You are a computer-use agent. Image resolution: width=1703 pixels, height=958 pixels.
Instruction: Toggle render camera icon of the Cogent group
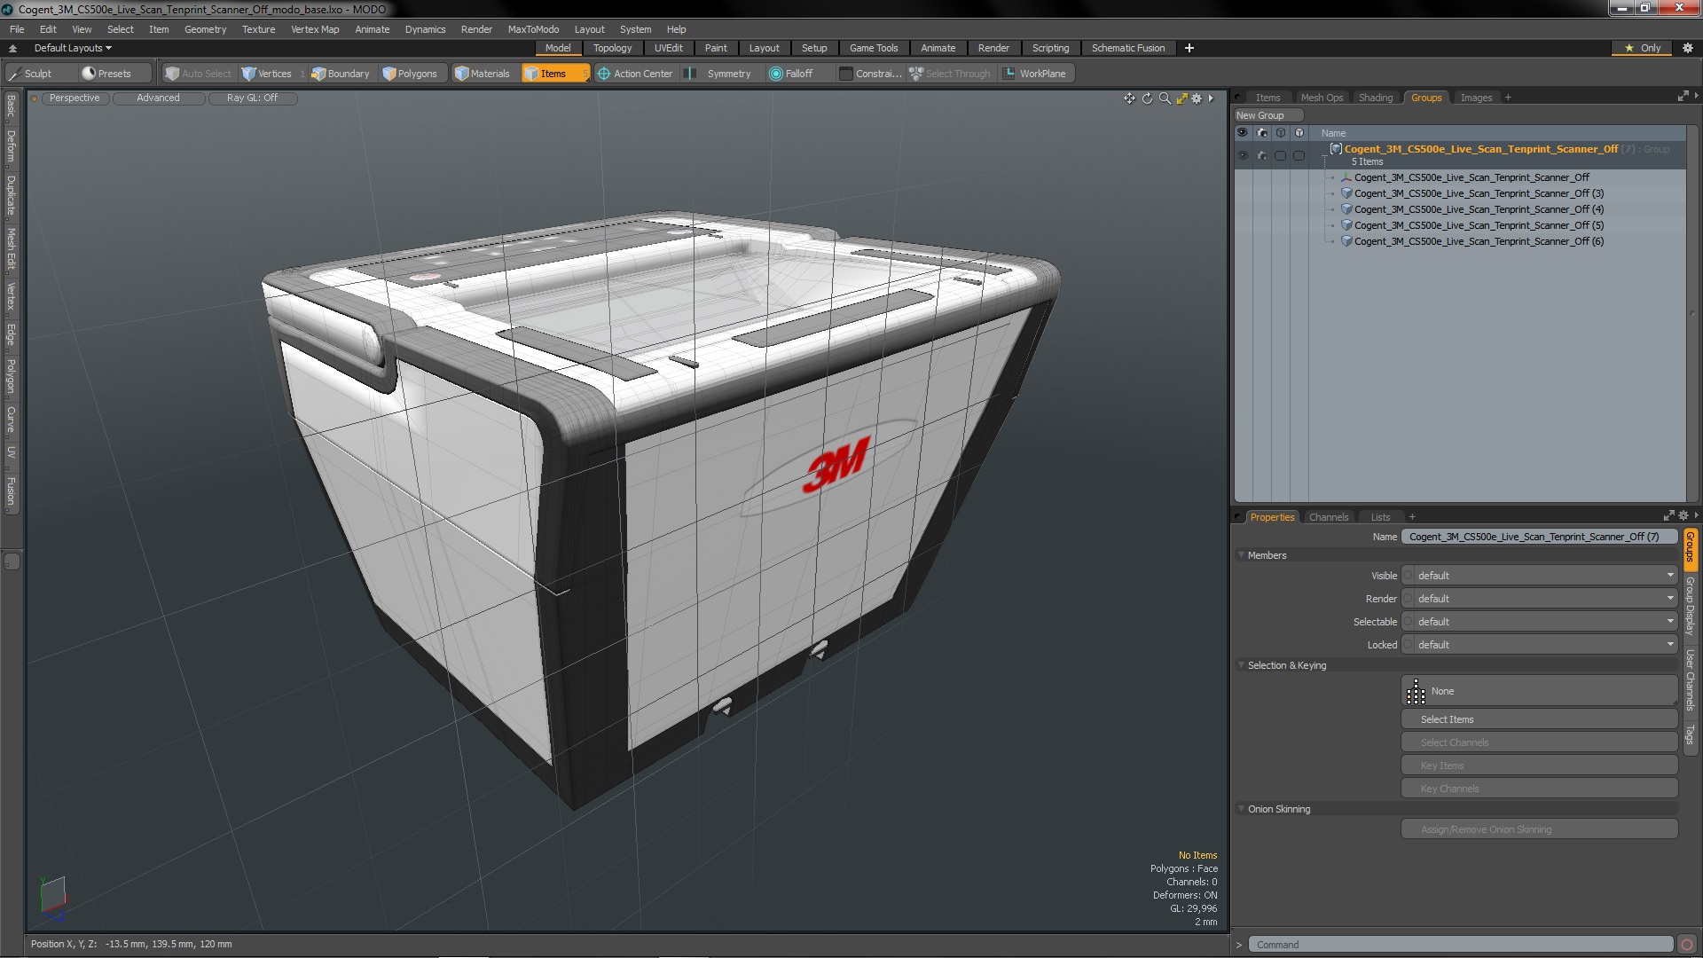coord(1262,155)
